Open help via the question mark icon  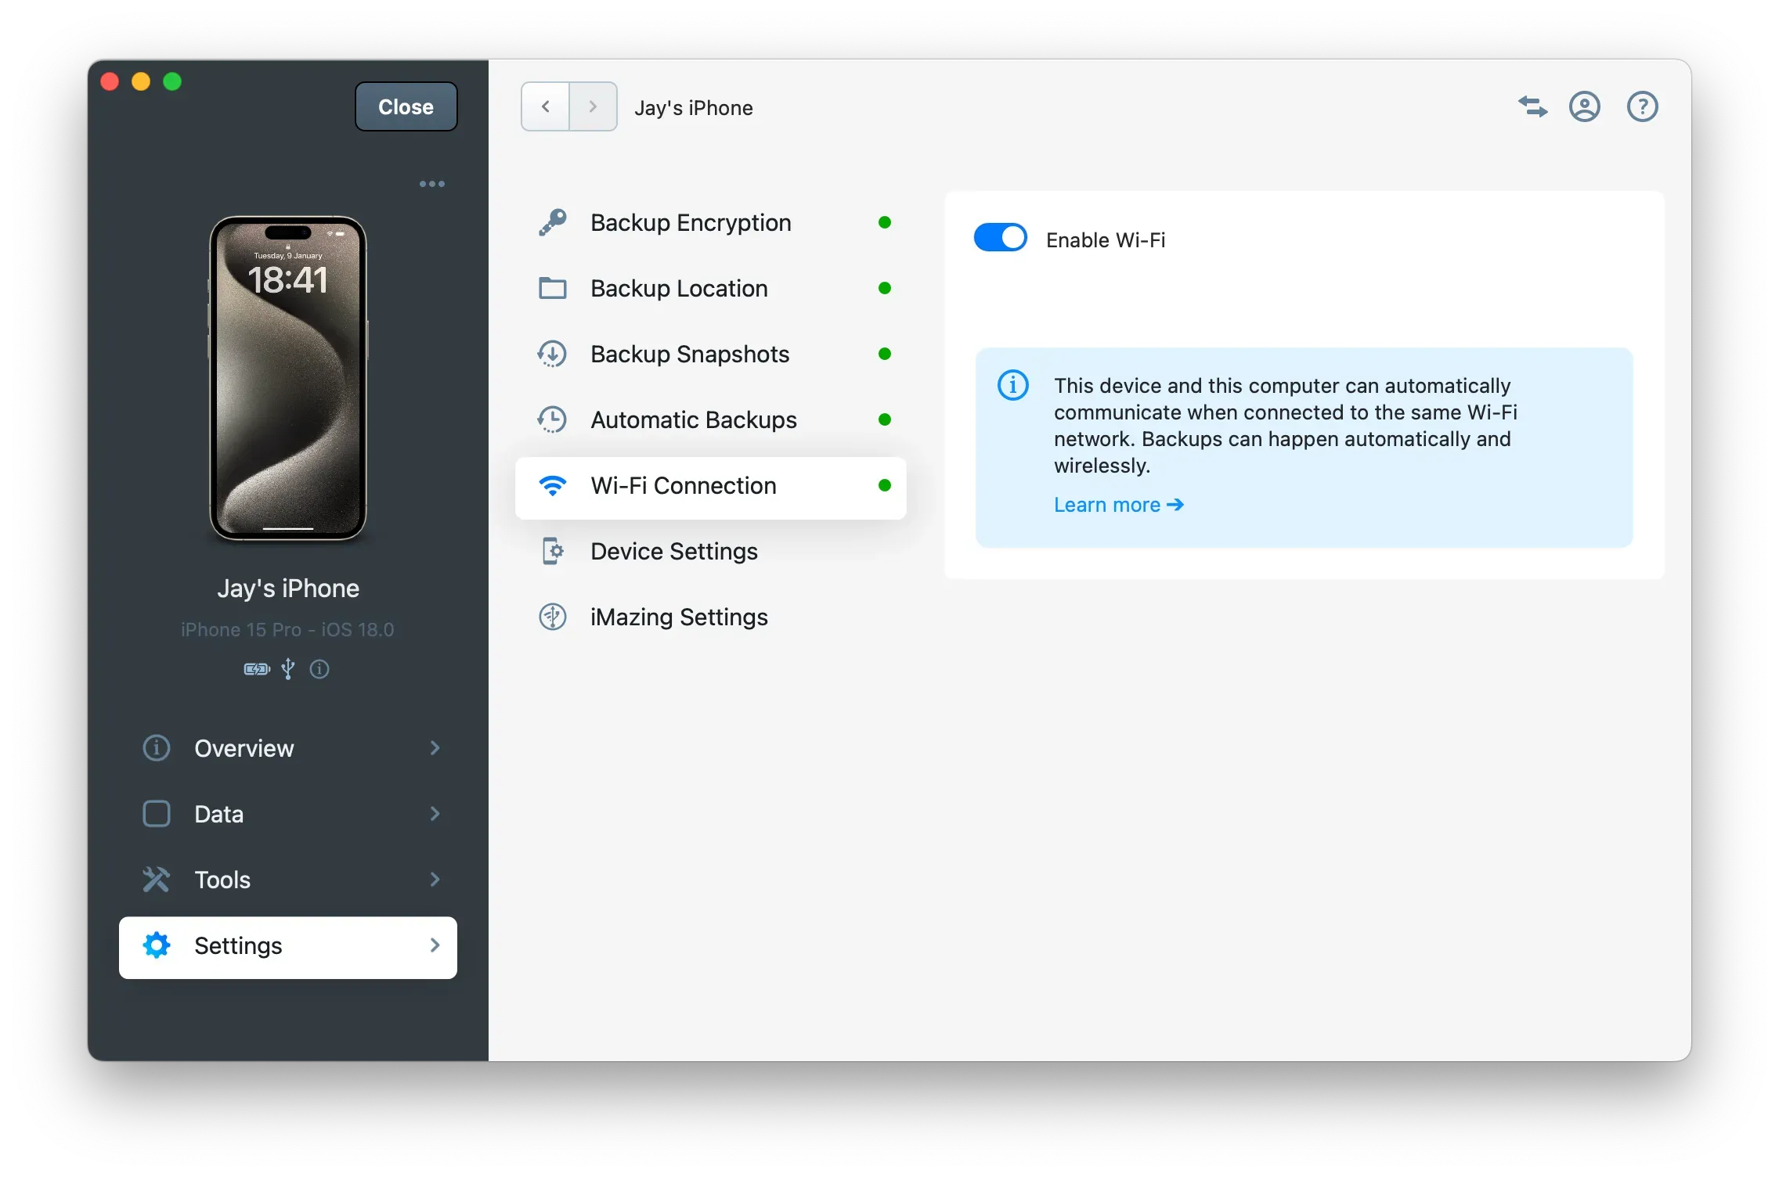pyautogui.click(x=1642, y=106)
